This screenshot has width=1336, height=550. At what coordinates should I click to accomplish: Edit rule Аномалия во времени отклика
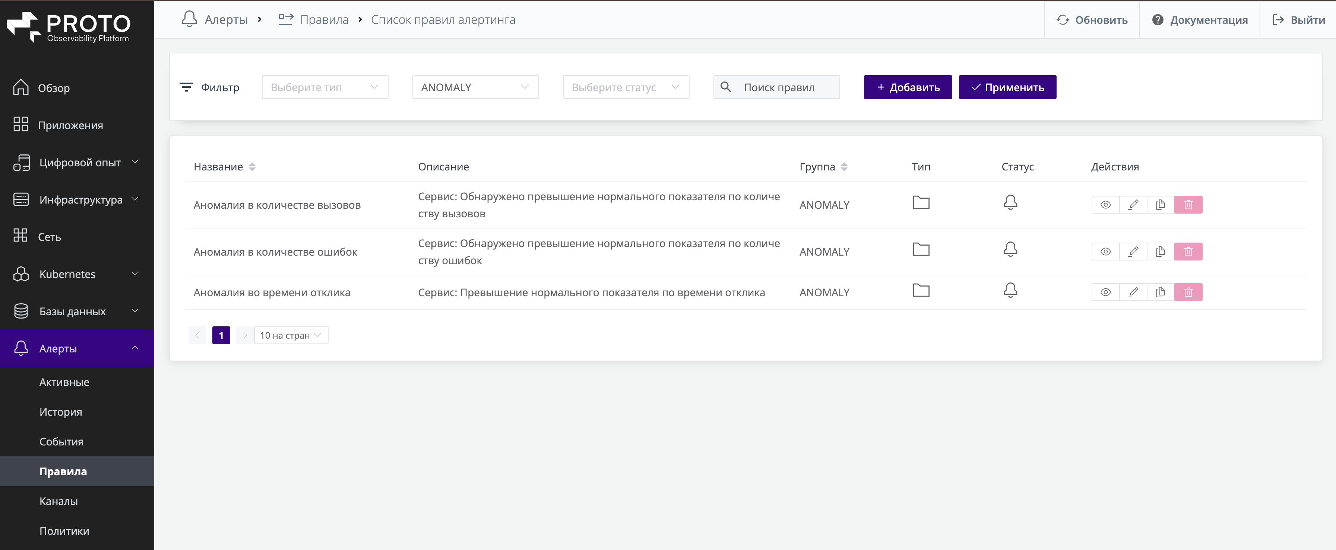coord(1133,292)
